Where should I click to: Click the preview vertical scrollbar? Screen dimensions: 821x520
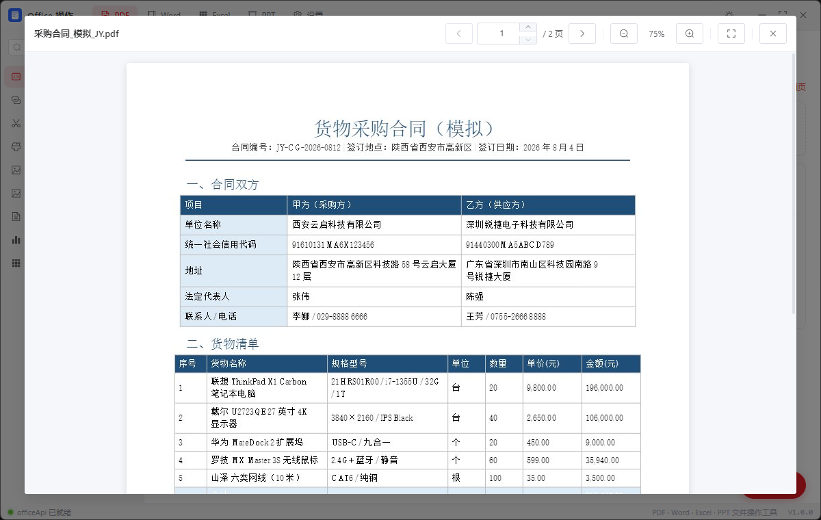pyautogui.click(x=794, y=185)
